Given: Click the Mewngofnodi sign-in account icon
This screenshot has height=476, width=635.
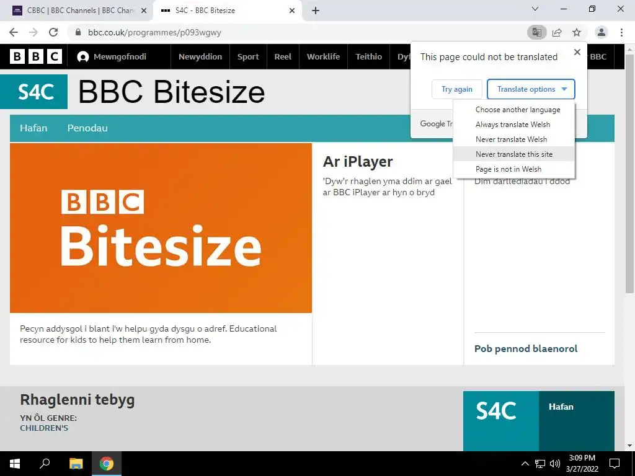Looking at the screenshot, I should tap(83, 56).
